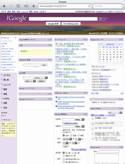Viewport: 125px width, 164px height.
Task: Open the 動画 link in top bar
Action: 14,11
